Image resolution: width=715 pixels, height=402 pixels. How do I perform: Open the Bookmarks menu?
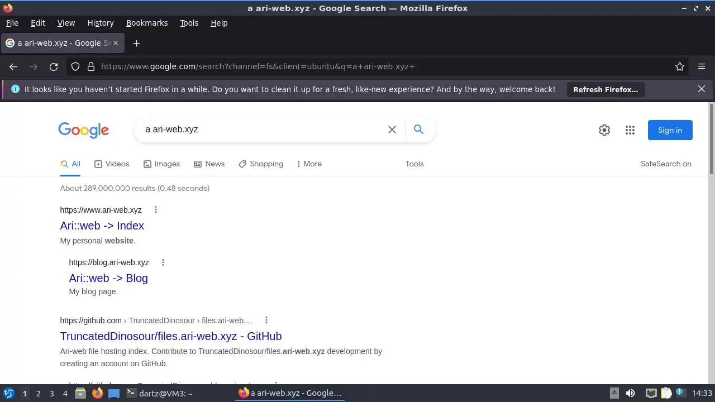coord(147,23)
